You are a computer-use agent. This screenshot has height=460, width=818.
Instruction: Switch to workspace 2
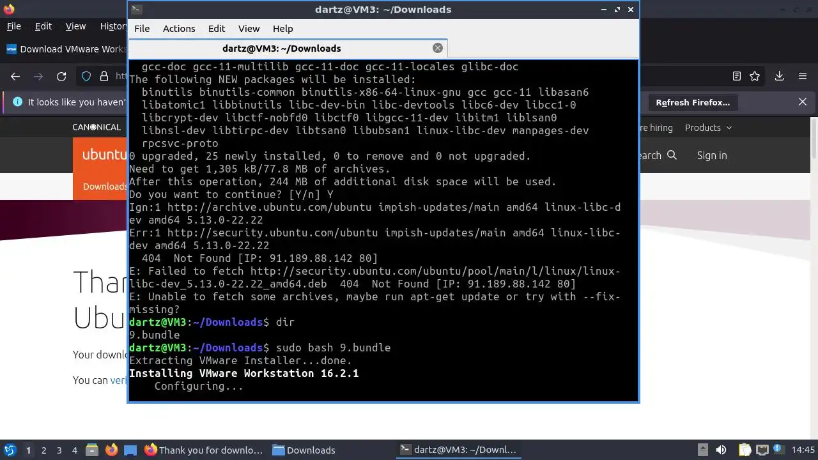click(x=43, y=450)
